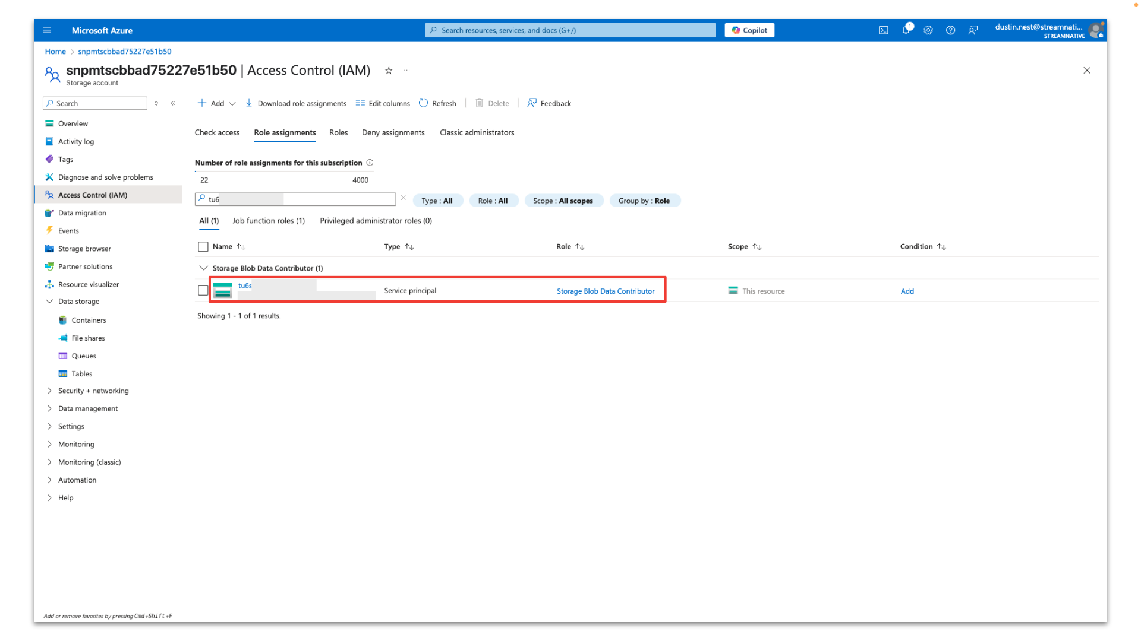1141x641 pixels.
Task: Favorite this page with star icon
Action: tap(389, 71)
